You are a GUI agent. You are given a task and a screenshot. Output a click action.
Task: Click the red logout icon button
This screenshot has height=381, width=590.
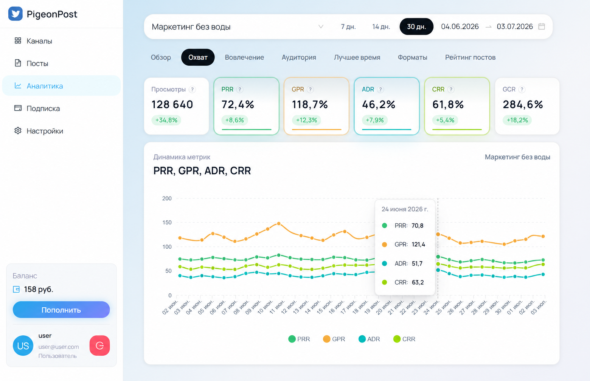click(x=100, y=345)
